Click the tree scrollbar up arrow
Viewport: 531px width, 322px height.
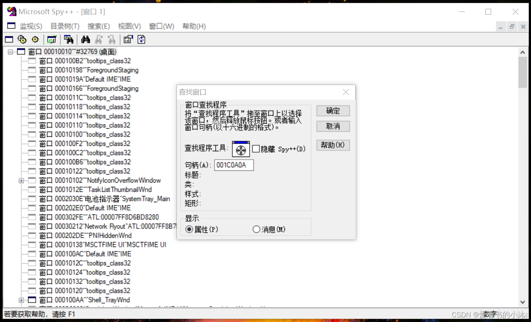pyautogui.click(x=523, y=52)
